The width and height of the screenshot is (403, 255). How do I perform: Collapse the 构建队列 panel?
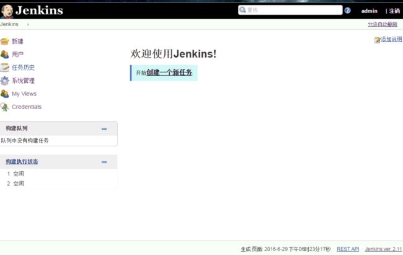[104, 128]
